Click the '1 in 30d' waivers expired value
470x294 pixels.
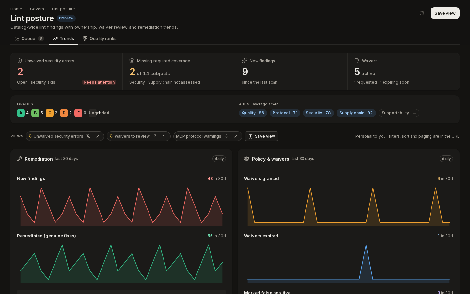coord(445,236)
